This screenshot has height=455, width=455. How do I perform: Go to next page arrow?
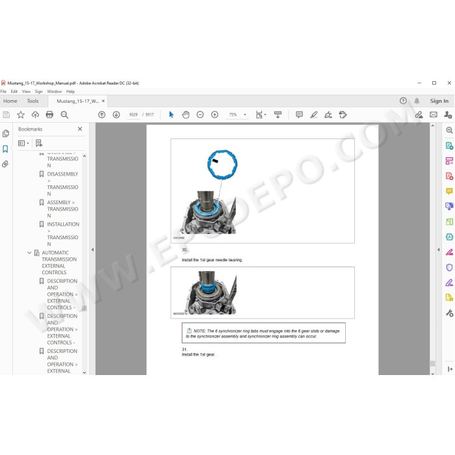click(x=116, y=114)
